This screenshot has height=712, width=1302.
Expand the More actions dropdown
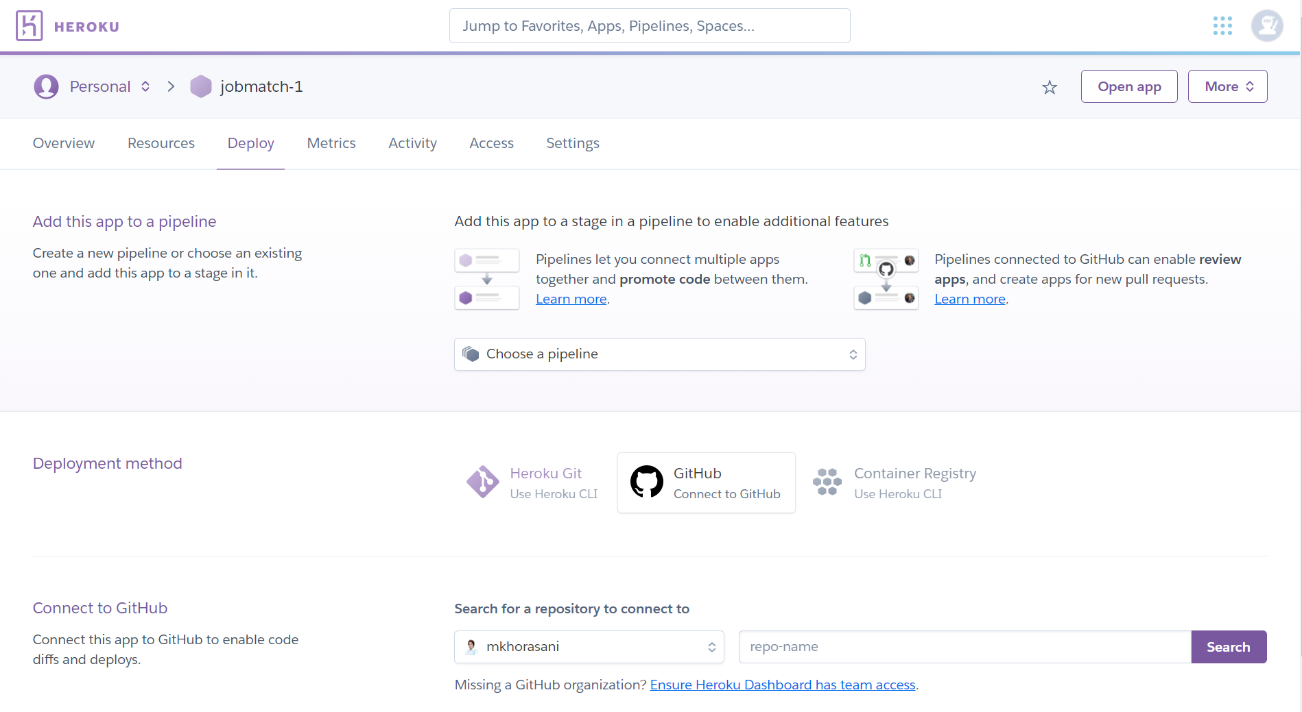tap(1227, 86)
